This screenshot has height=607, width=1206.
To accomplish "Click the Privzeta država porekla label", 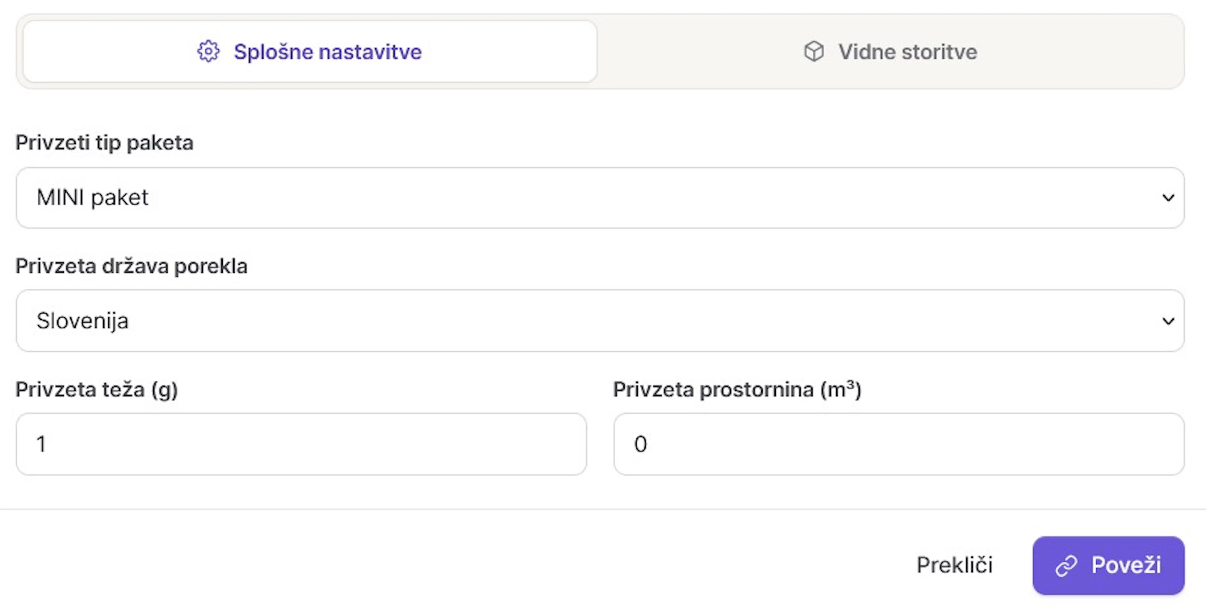I will [x=132, y=266].
